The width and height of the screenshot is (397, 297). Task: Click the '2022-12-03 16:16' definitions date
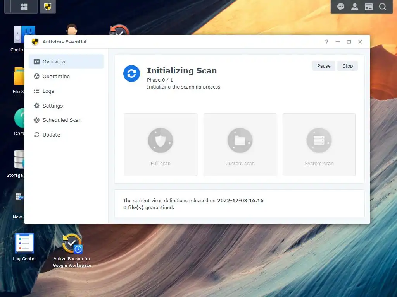coord(240,201)
